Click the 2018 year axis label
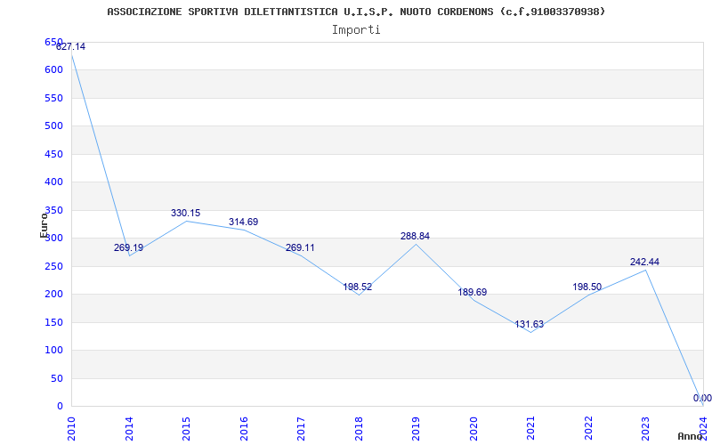Viewport: 712px width, 445px height. 359,428
